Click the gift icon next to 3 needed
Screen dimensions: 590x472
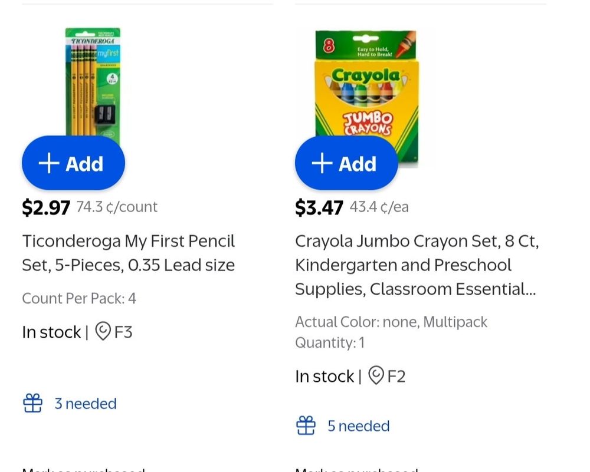coord(33,404)
